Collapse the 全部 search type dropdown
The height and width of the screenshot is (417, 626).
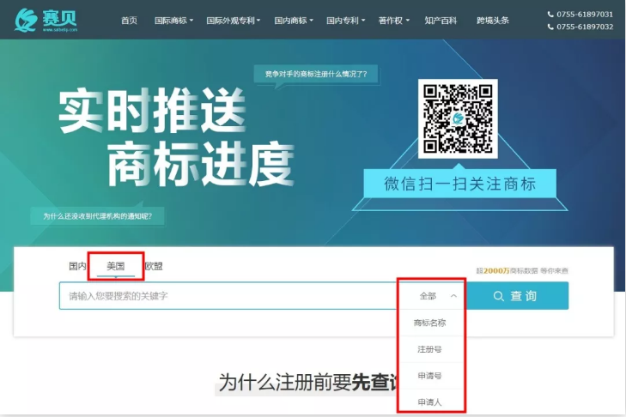[x=438, y=296]
